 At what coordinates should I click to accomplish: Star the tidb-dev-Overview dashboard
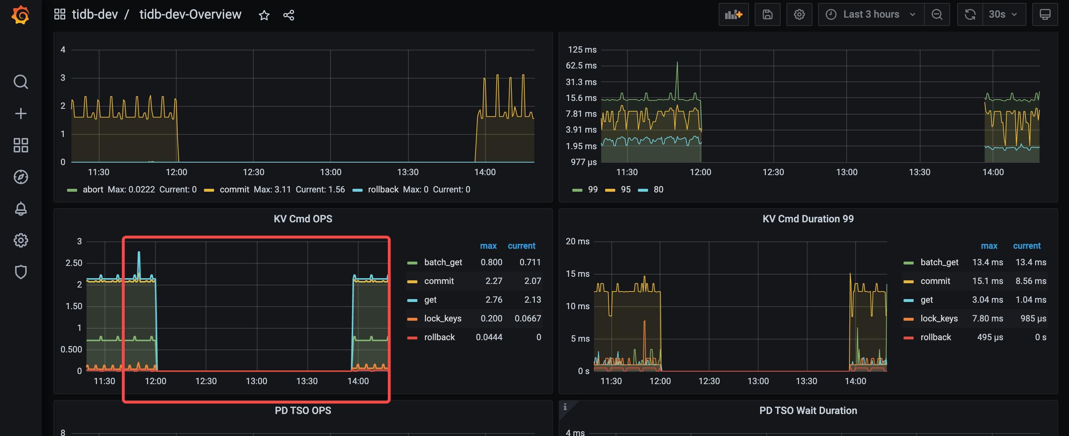click(x=264, y=15)
